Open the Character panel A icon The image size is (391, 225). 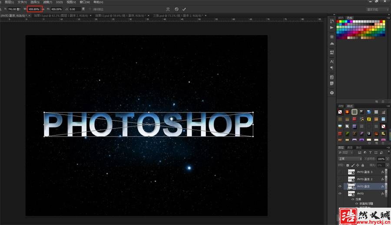(331, 62)
